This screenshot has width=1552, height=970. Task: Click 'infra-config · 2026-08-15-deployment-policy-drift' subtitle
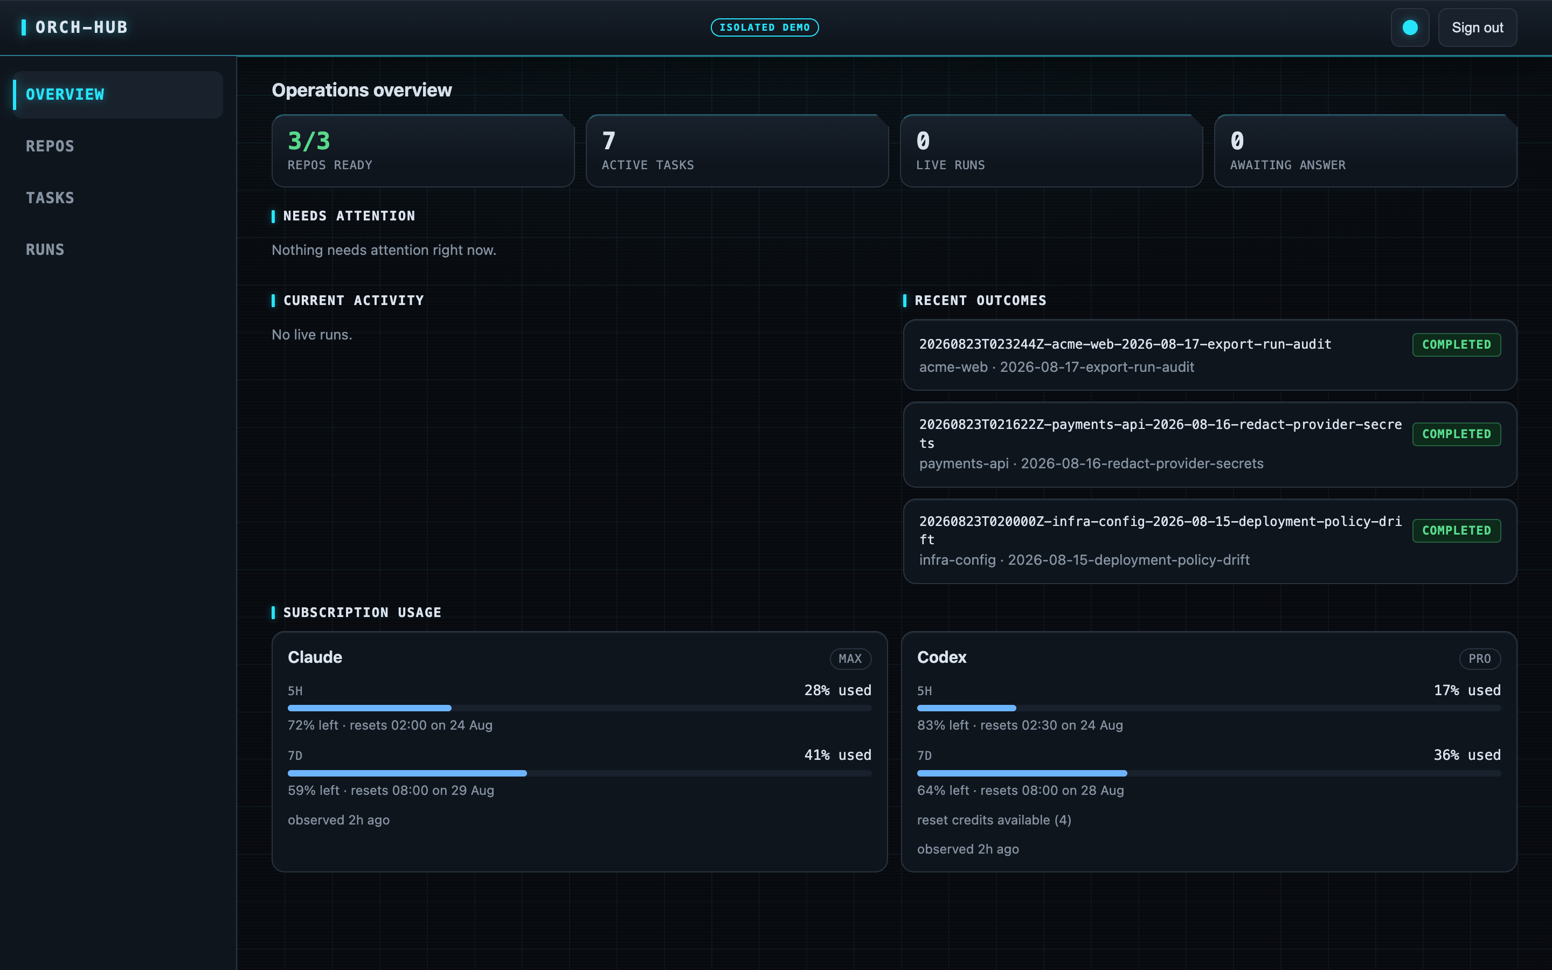click(1084, 560)
